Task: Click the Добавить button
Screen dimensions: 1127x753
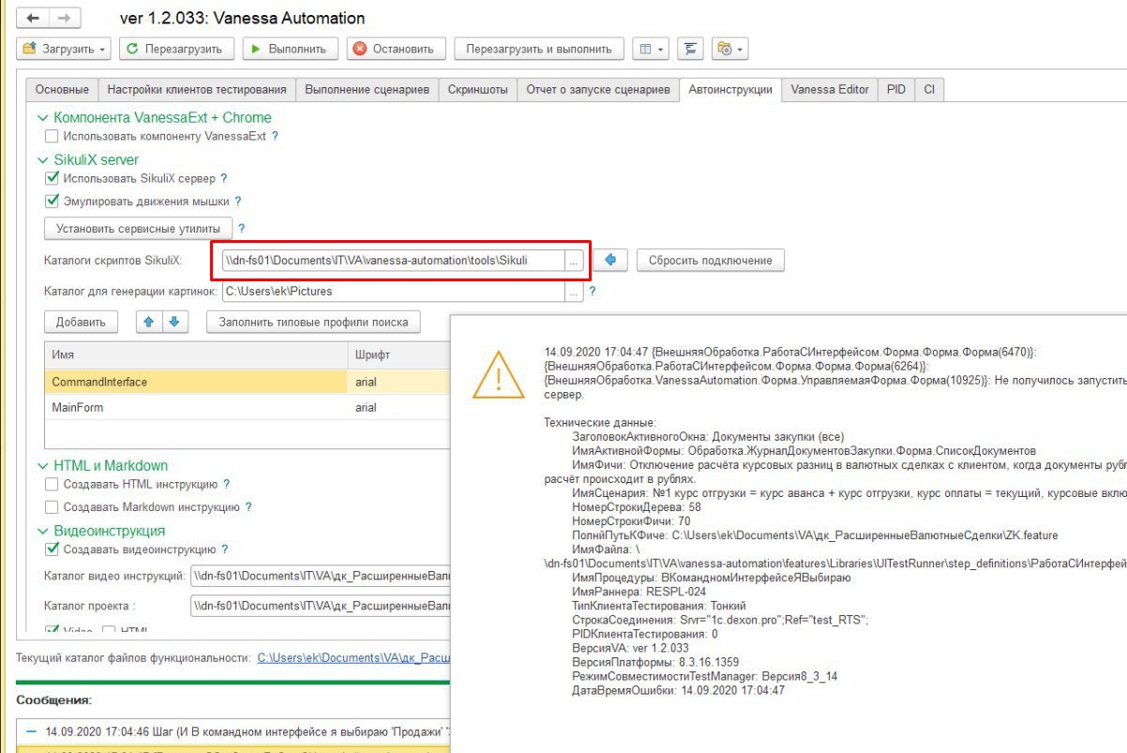Action: (81, 322)
